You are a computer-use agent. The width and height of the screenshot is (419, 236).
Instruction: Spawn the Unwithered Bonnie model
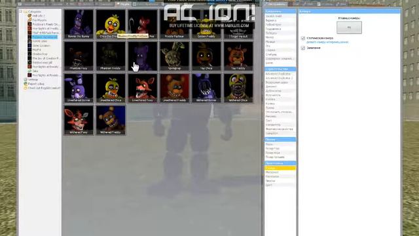point(79,88)
